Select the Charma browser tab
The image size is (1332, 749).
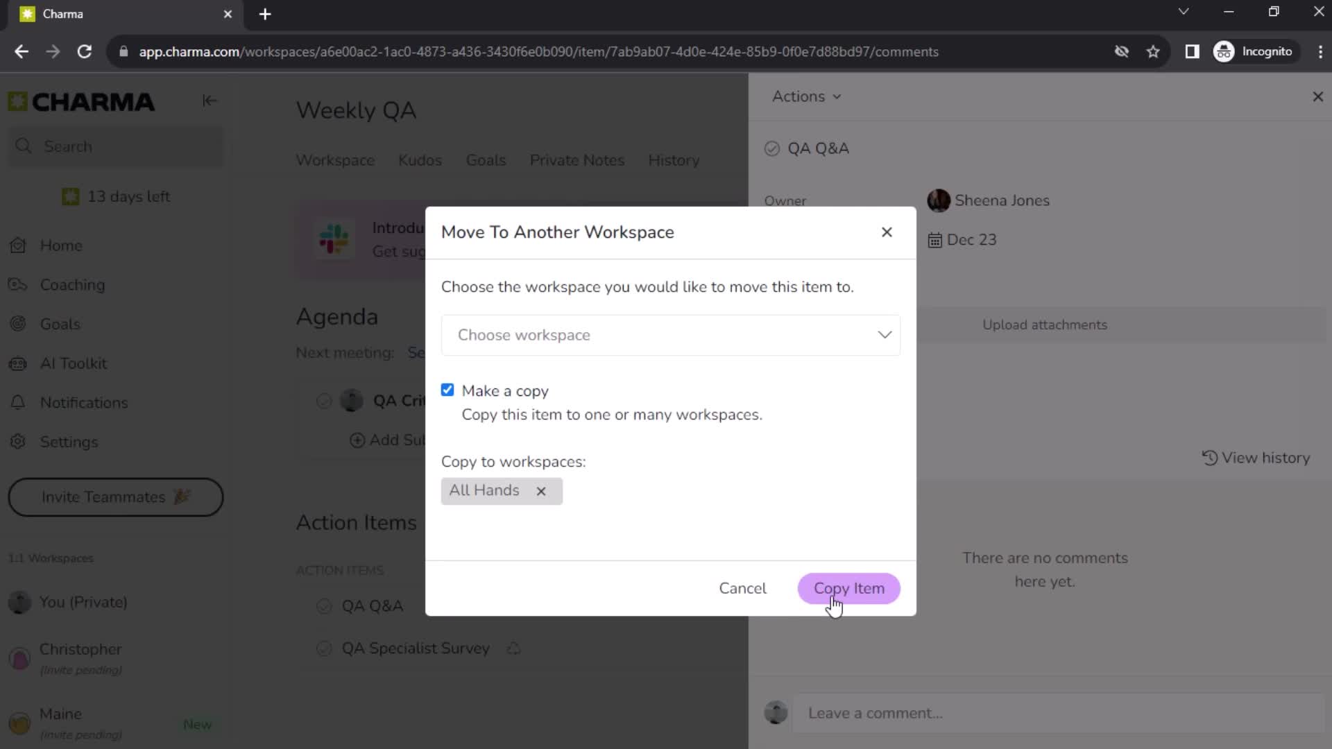[x=125, y=14]
